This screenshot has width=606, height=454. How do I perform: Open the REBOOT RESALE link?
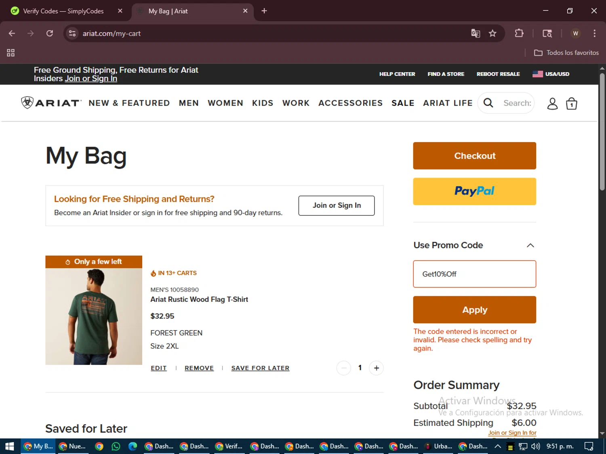(498, 74)
